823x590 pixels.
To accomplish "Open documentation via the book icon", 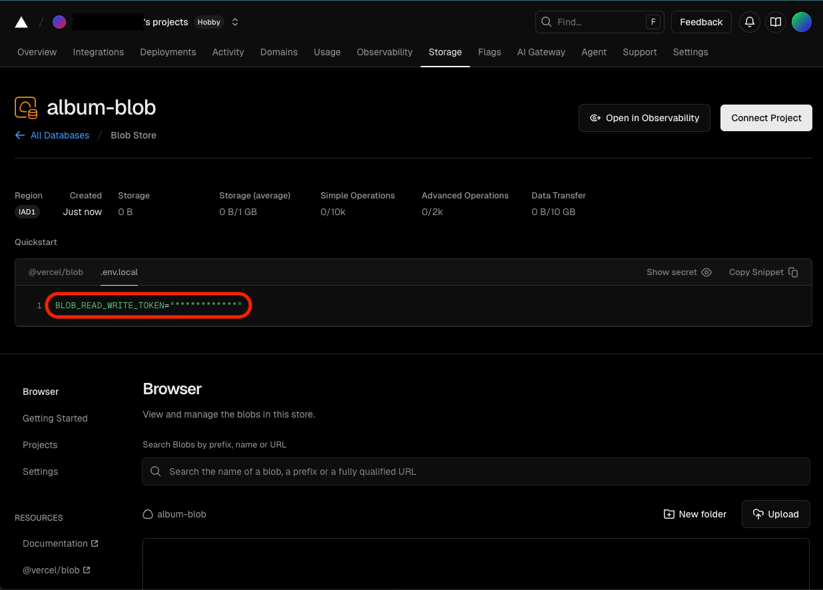I will click(x=775, y=21).
